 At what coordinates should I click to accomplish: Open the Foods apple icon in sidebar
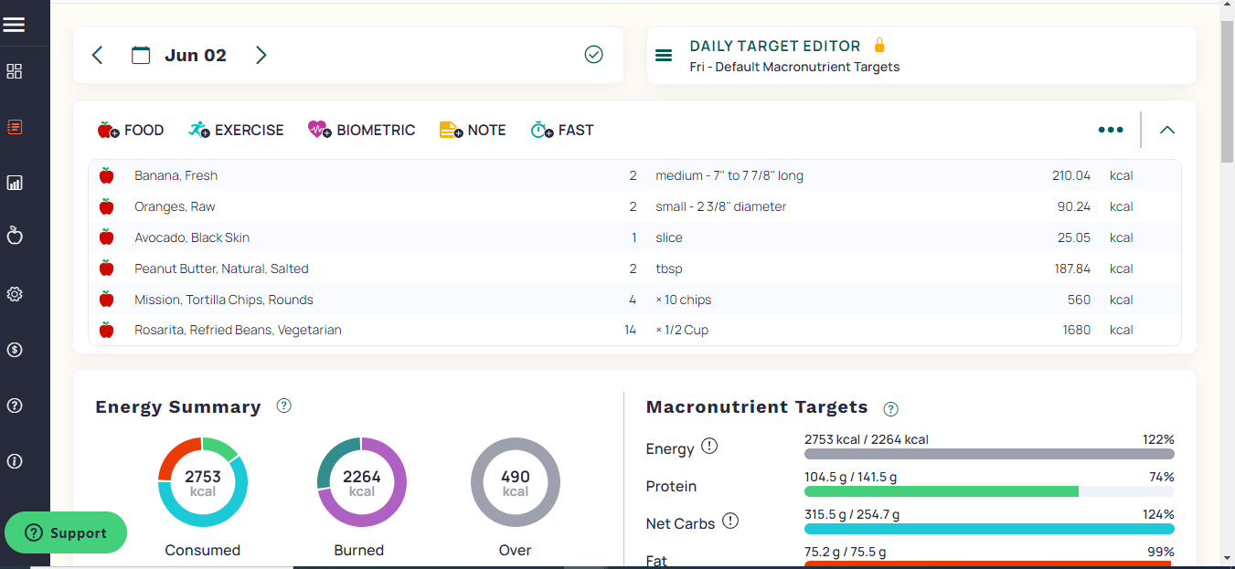(x=15, y=237)
